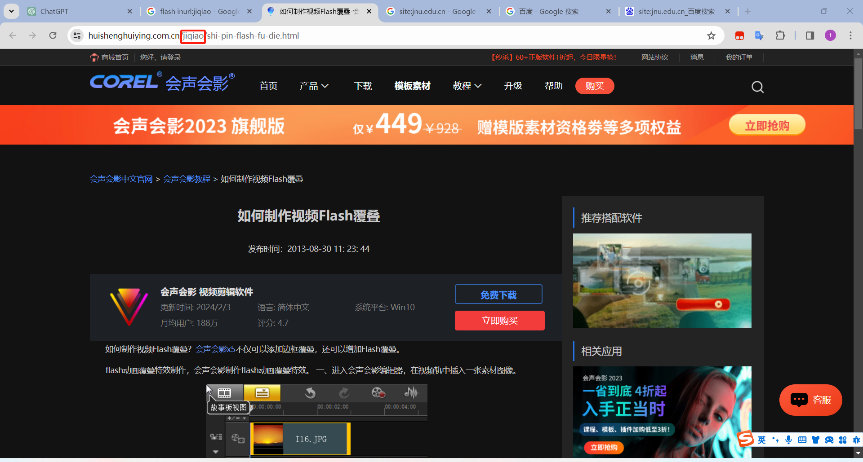
Task: Open 下载 in the navigation menu
Action: pos(363,86)
